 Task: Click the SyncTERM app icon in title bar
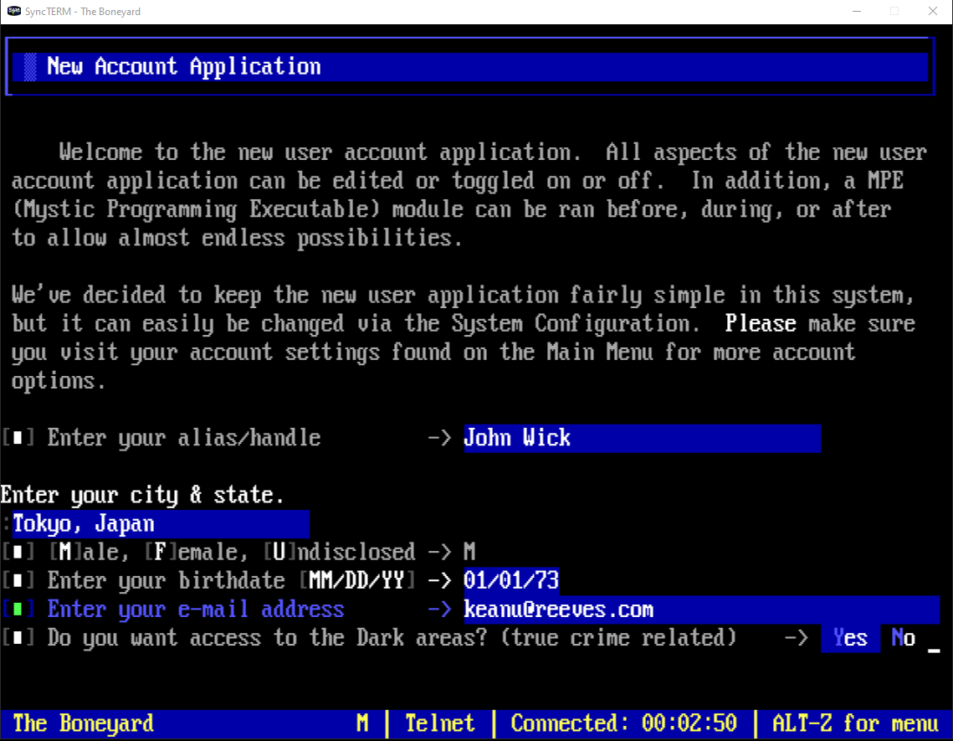(13, 11)
